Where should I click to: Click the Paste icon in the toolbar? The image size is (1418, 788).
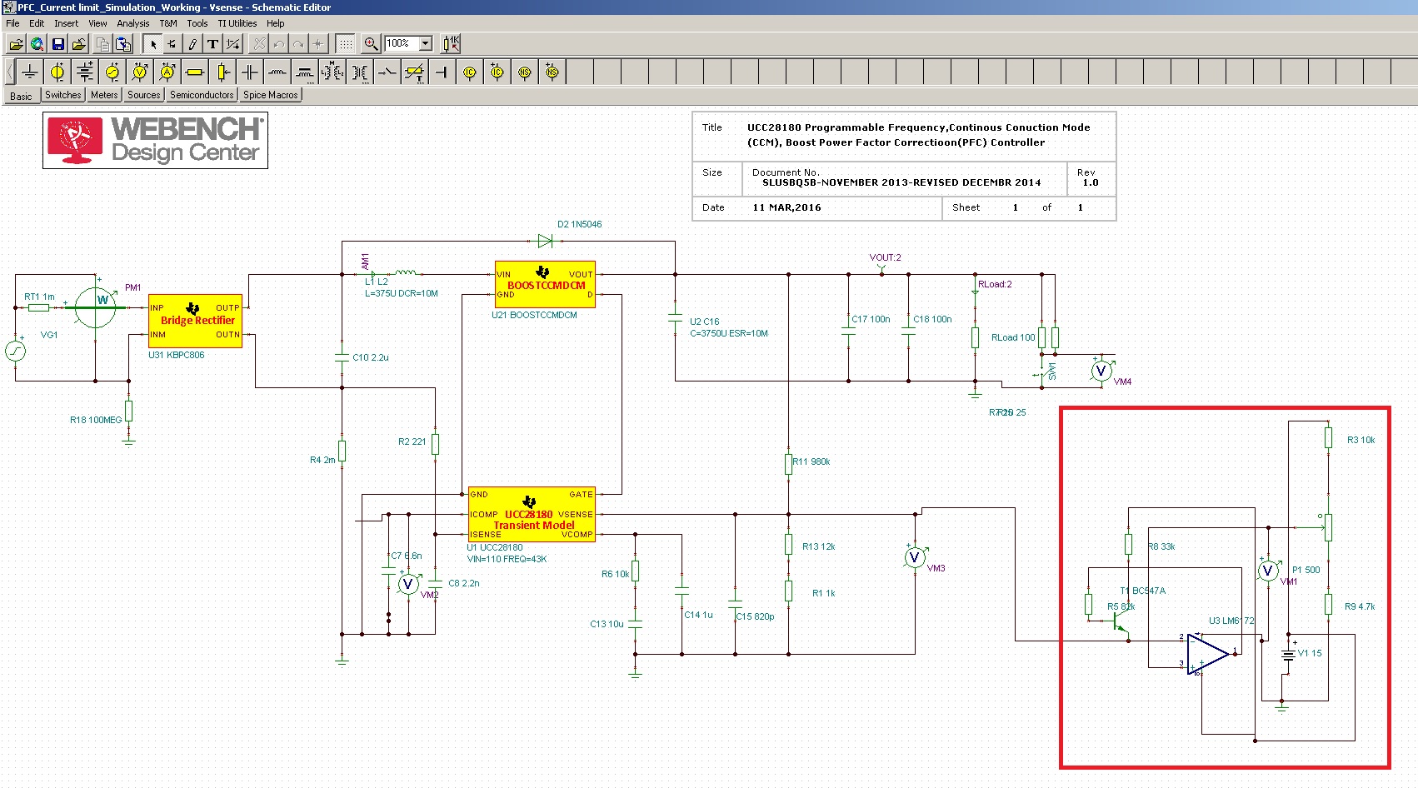pos(123,44)
